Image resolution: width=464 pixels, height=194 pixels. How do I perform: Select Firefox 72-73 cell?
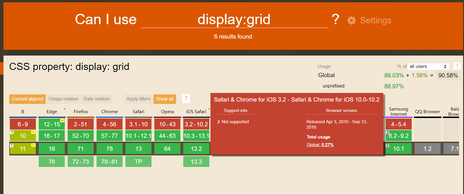[x=81, y=162]
